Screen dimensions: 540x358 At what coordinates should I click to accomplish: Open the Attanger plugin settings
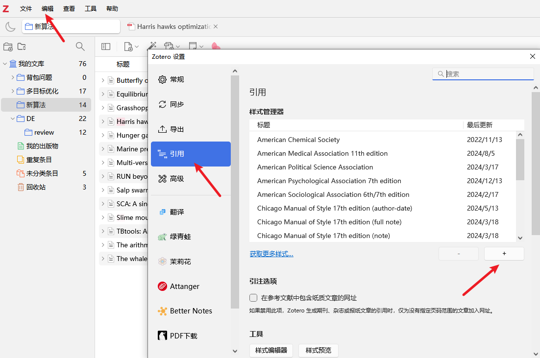click(191, 286)
